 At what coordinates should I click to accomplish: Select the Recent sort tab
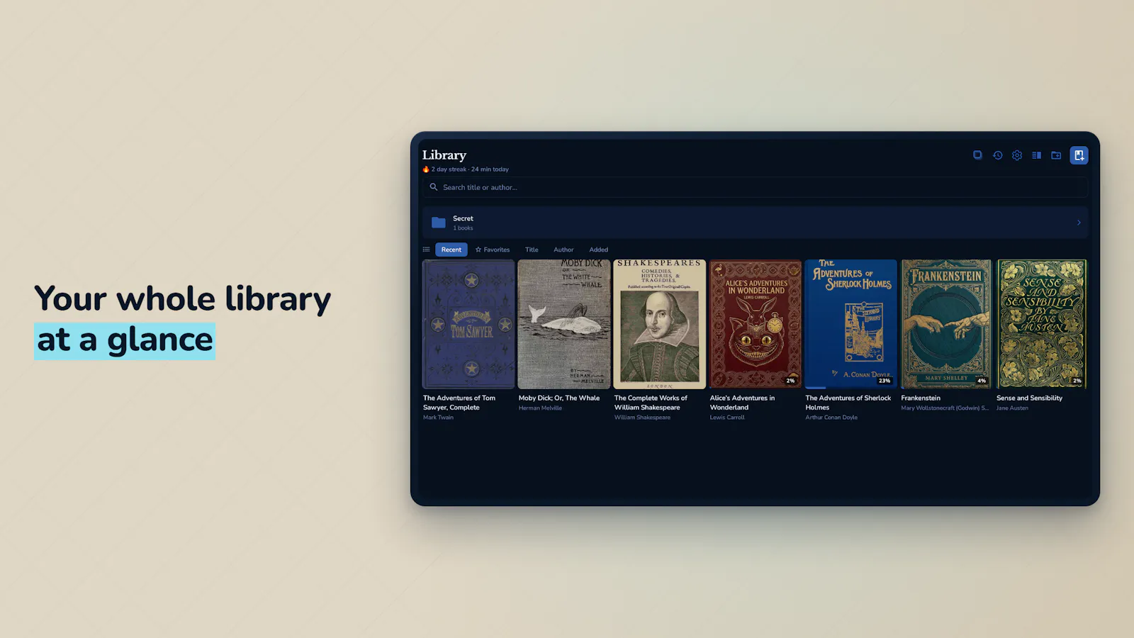tap(451, 250)
